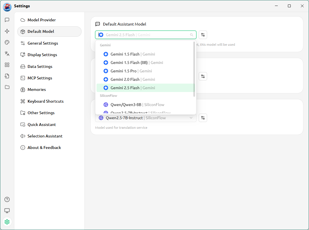Viewport: 309px width, 230px height.
Task: Select the Default Model settings page
Action: click(49, 31)
